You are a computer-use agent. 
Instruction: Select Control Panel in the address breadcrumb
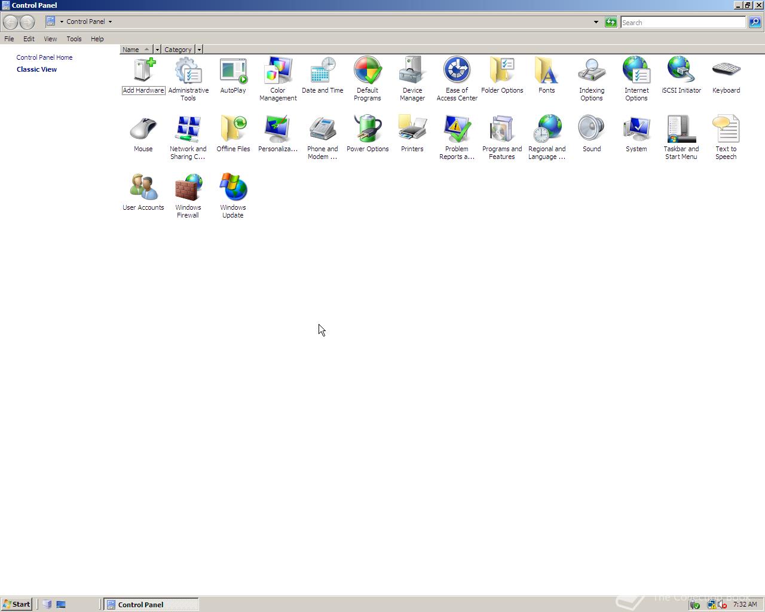coord(85,22)
